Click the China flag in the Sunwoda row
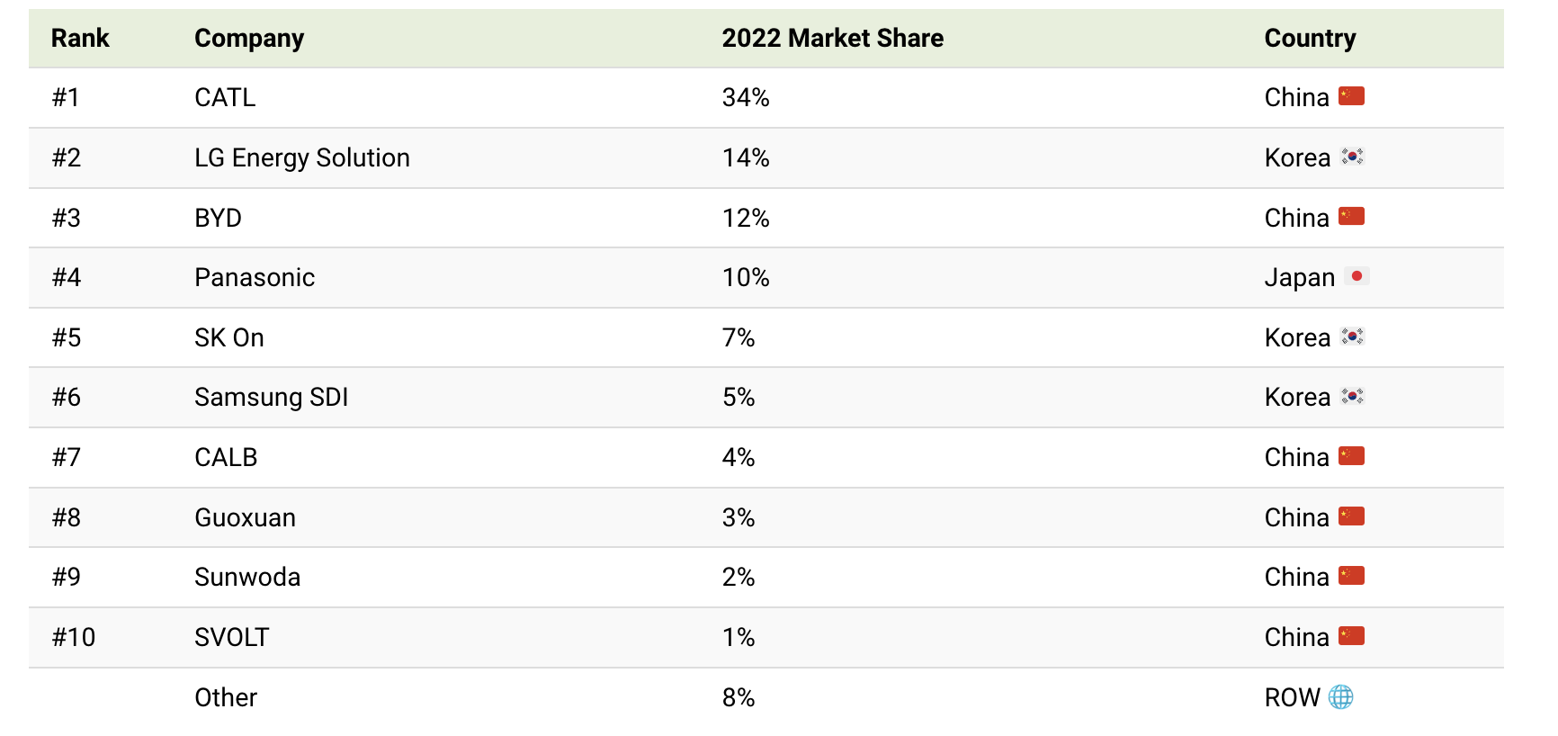Viewport: 1558px width, 736px height. (x=1351, y=576)
